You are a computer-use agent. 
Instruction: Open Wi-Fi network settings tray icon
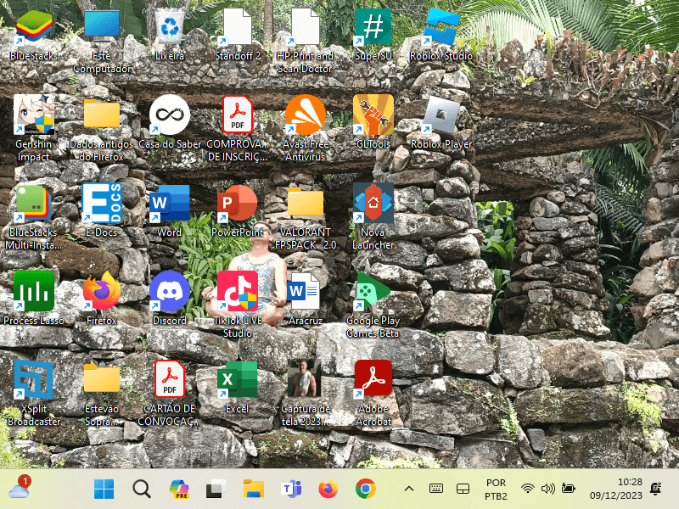pos(527,489)
